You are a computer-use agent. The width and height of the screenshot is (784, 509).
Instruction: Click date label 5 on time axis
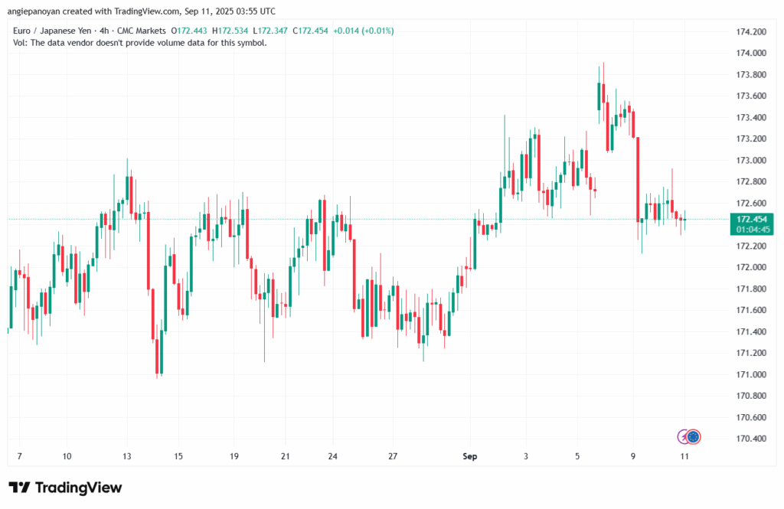[x=577, y=456]
